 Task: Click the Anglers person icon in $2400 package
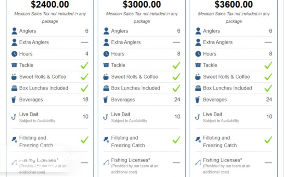(x=14, y=31)
